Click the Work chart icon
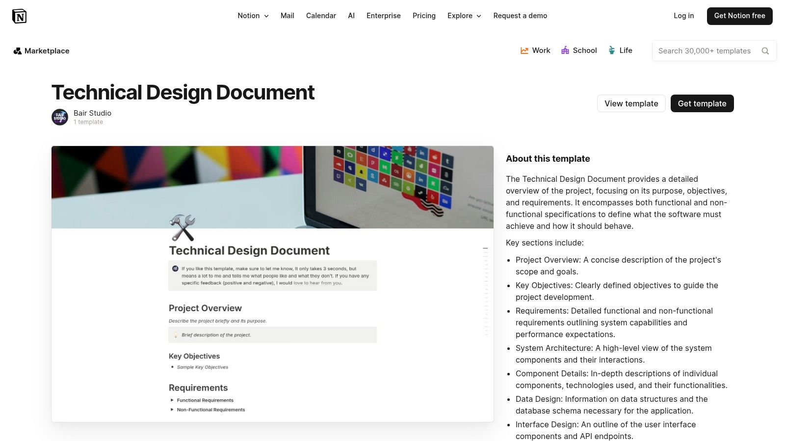Image resolution: width=785 pixels, height=441 pixels. click(524, 50)
